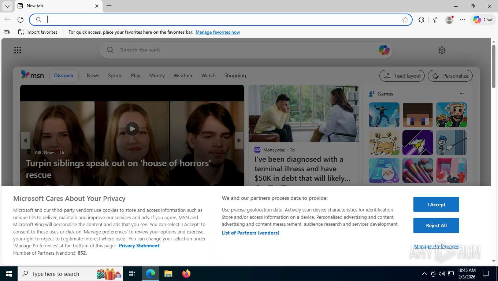The height and width of the screenshot is (281, 498).
Task: Select the Play tab
Action: point(136,75)
